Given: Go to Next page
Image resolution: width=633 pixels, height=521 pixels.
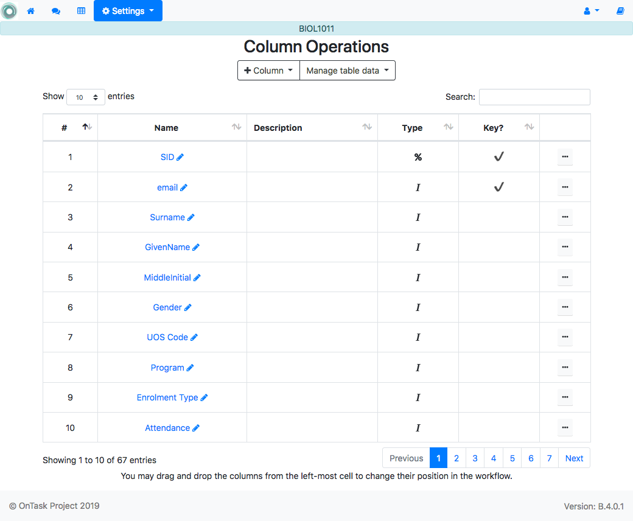Looking at the screenshot, I should click(x=574, y=458).
